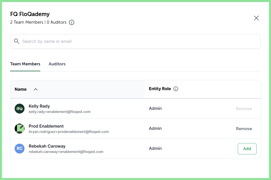Screen dimensions: 271x180
Task: Click Admin role in Rebekah Caroway's row
Action: (156, 148)
